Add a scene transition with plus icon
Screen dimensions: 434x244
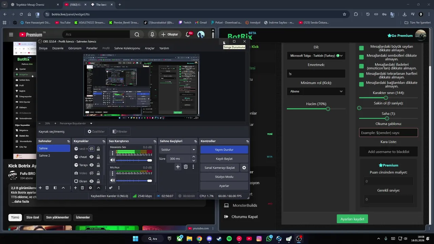point(178,167)
